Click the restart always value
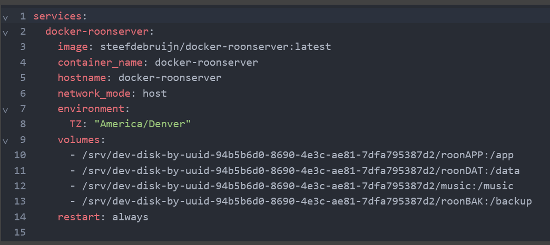This screenshot has width=550, height=245. coord(130,217)
